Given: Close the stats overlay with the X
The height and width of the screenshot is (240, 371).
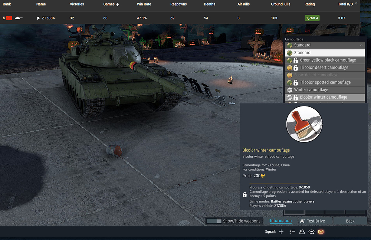Looking at the screenshot, I should click(x=356, y=3).
